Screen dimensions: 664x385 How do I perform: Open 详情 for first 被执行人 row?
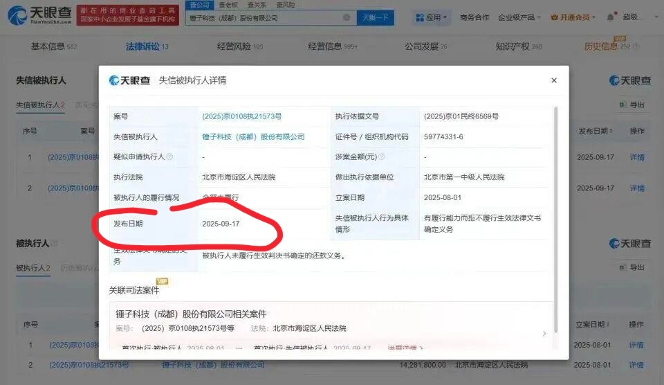click(x=636, y=345)
